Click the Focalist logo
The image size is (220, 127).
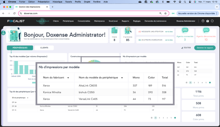point(16,21)
